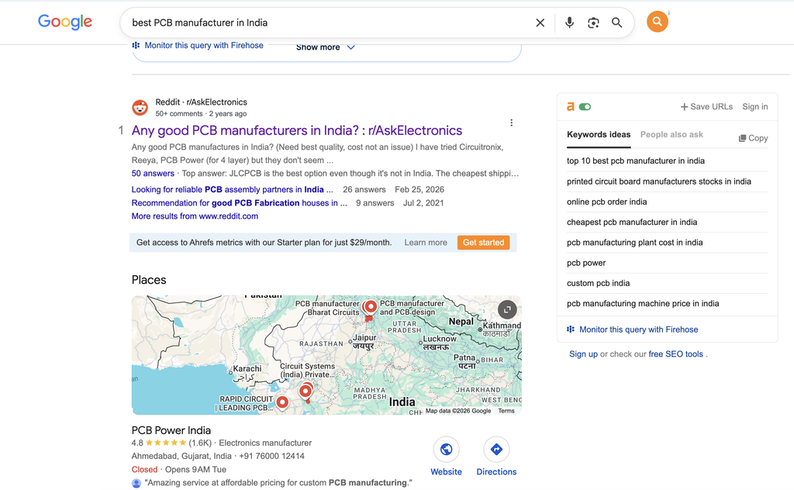Image resolution: width=794 pixels, height=490 pixels.
Task: Clear the search box text
Action: pos(540,22)
